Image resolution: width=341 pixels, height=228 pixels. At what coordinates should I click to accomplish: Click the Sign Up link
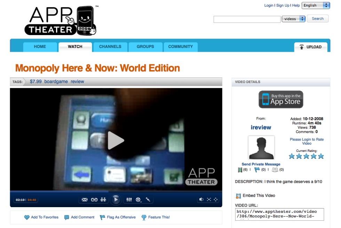point(283,6)
